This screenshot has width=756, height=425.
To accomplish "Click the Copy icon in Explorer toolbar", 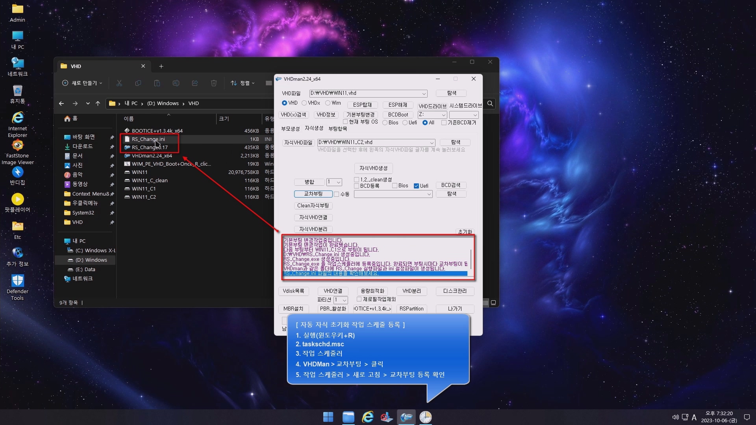I will point(138,83).
